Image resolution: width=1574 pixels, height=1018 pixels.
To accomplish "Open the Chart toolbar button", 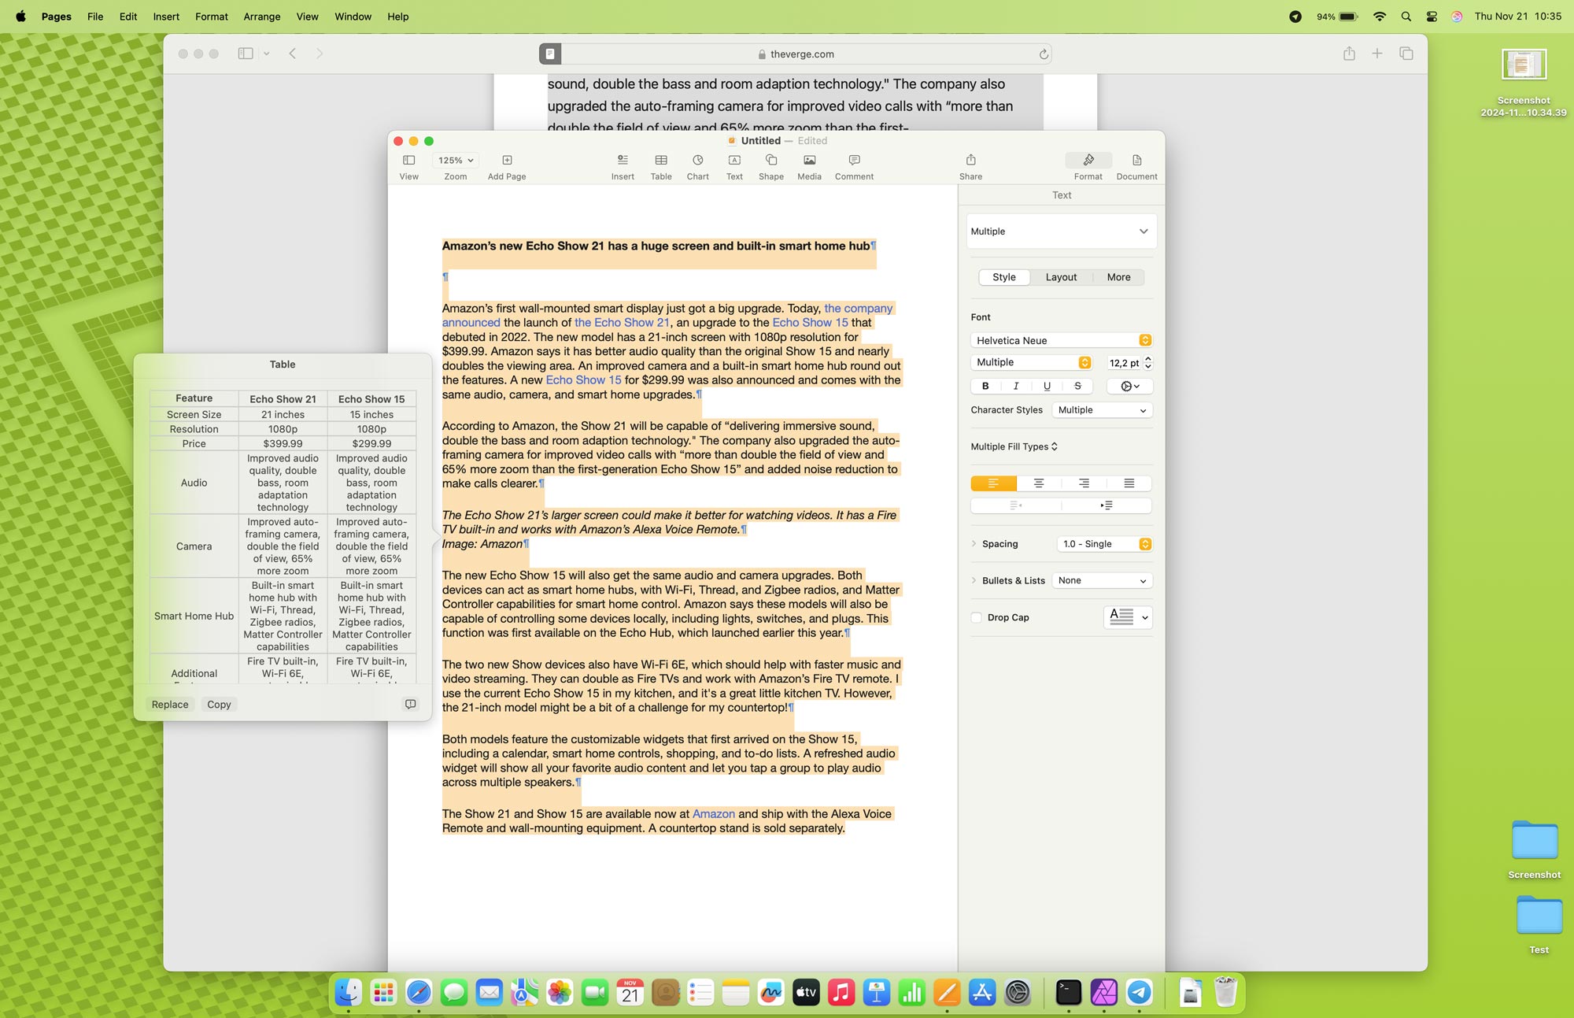I will point(697,161).
